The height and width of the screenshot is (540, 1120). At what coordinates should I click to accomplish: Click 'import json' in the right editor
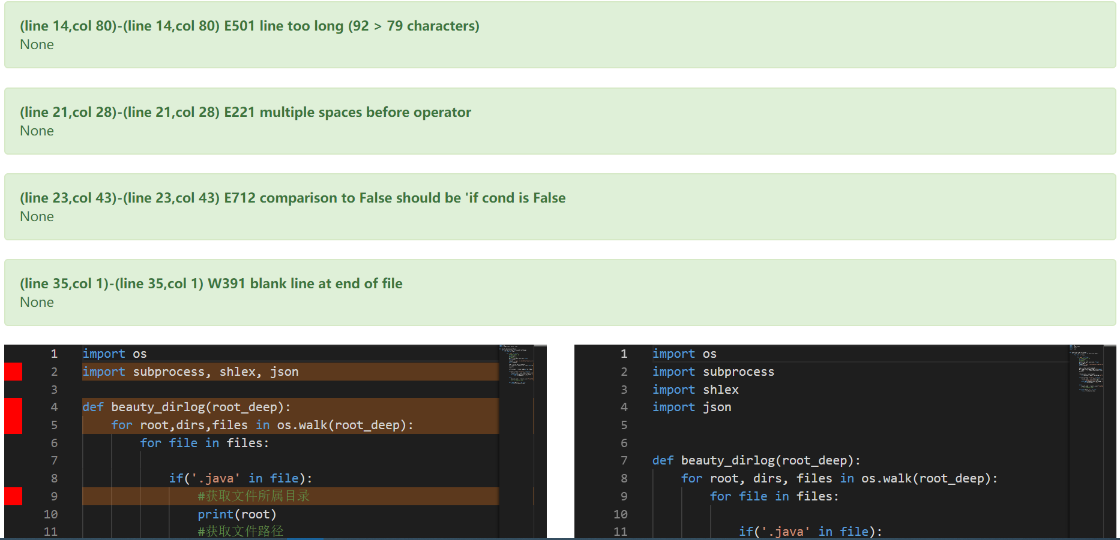click(x=692, y=407)
